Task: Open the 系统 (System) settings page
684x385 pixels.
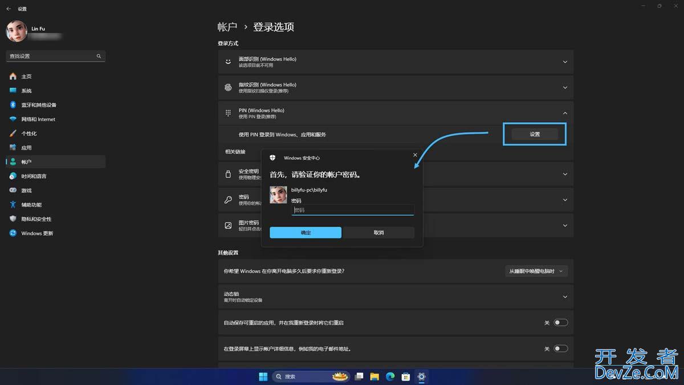Action: (55, 91)
